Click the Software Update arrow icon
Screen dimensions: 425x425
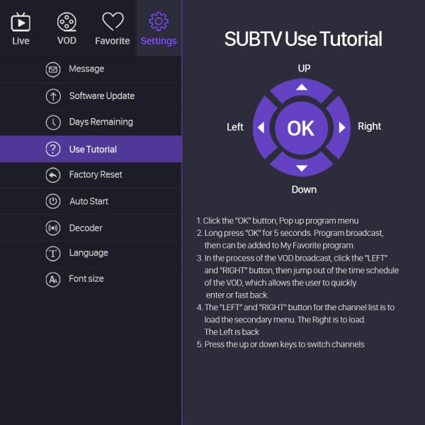point(53,96)
